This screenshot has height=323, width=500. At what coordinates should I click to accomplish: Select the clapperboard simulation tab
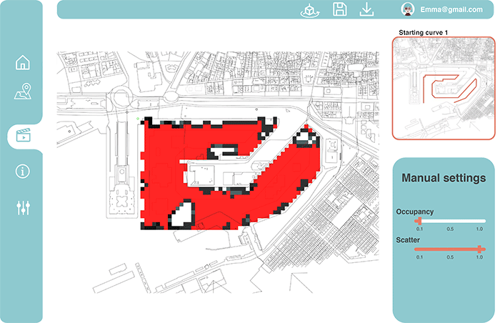tap(23, 134)
